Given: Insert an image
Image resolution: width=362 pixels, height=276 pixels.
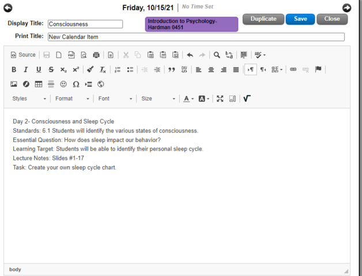Looking at the screenshot, I should pos(14,84).
